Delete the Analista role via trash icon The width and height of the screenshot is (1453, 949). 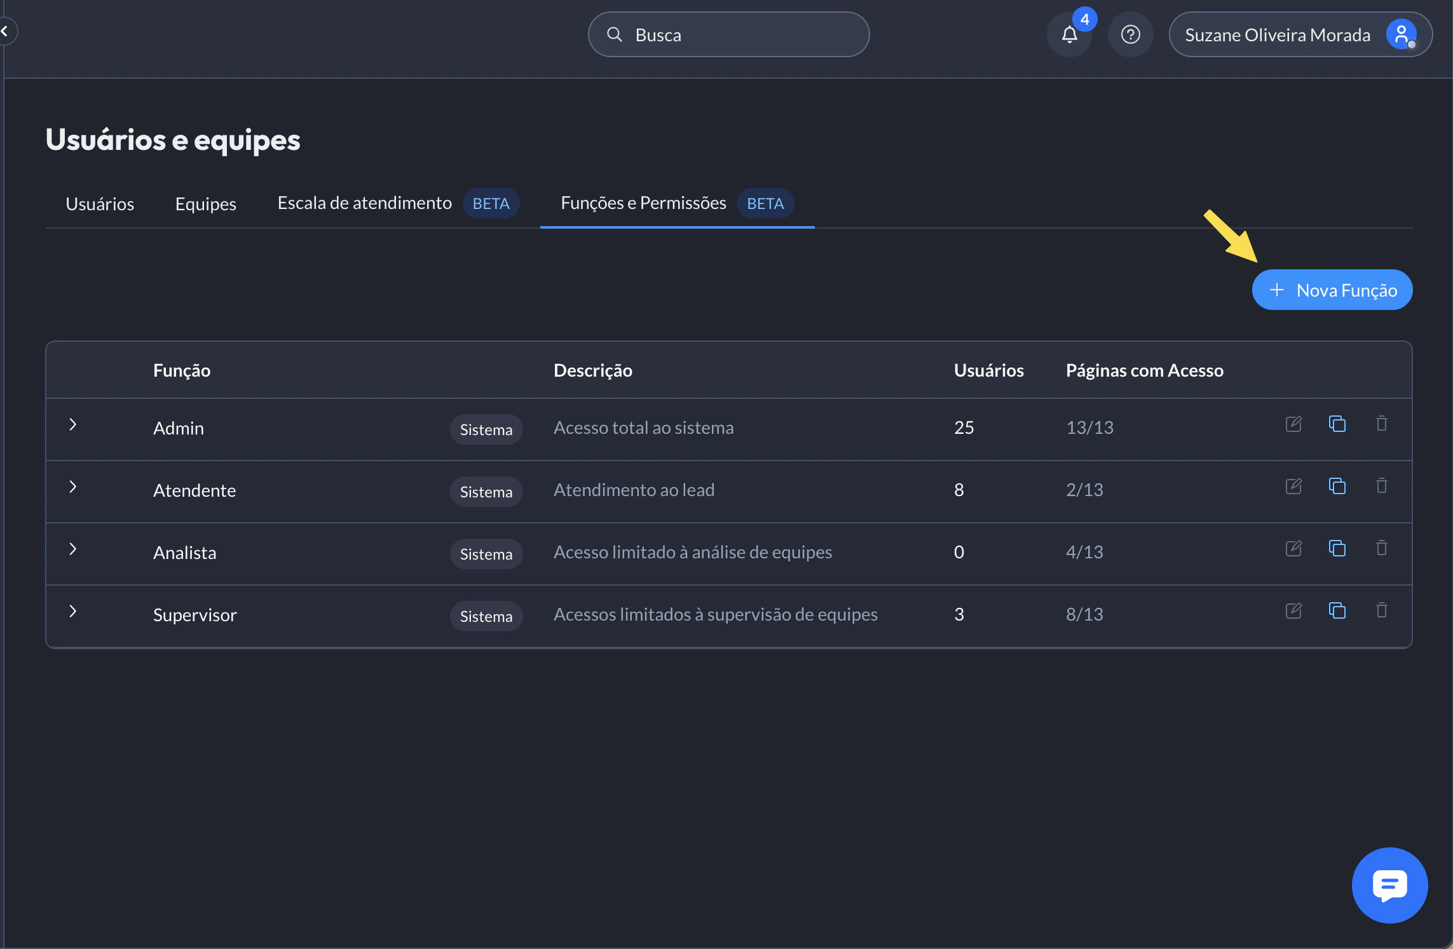tap(1382, 548)
